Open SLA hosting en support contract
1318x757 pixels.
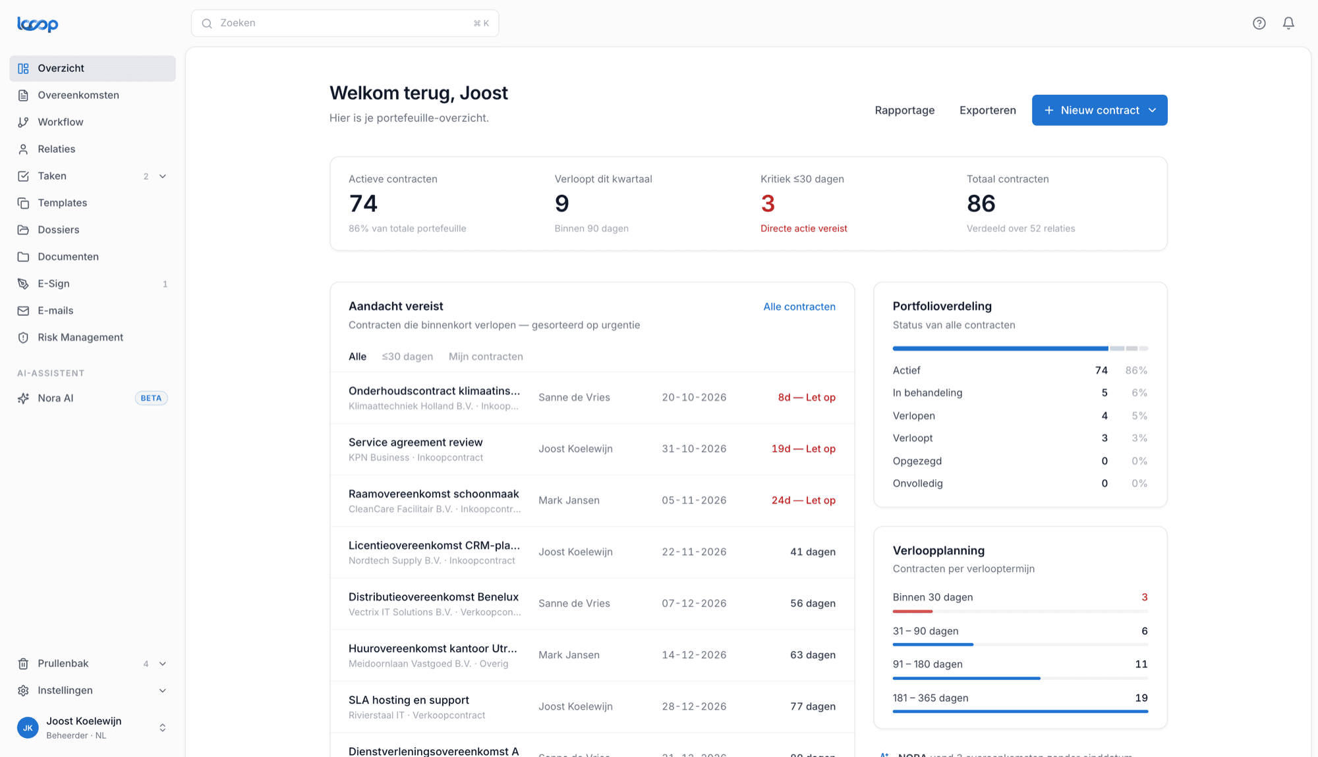592,707
